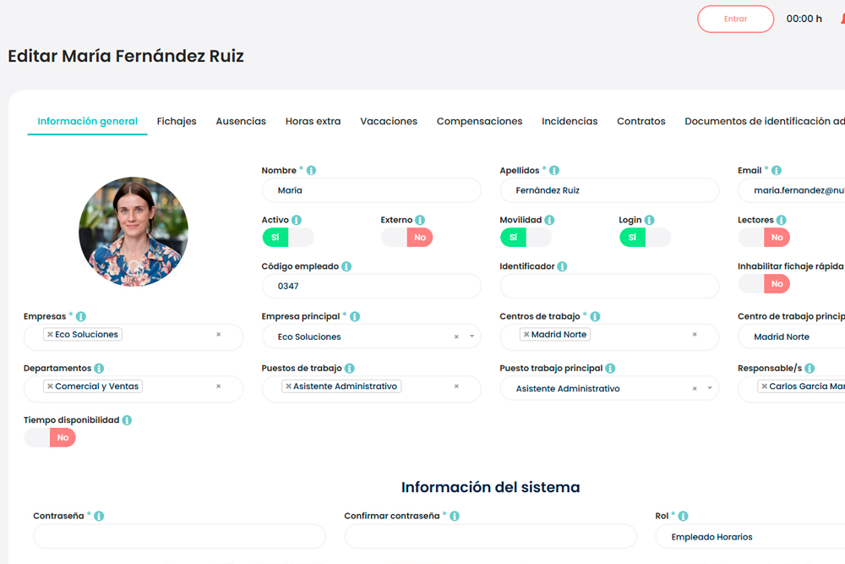The image size is (845, 564).
Task: Switch to the Fichajes tab
Action: 177,121
